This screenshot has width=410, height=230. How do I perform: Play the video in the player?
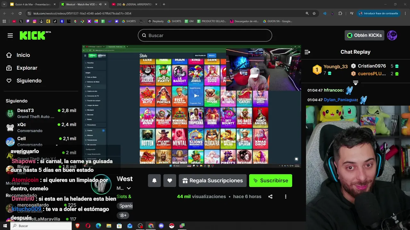coord(196,96)
